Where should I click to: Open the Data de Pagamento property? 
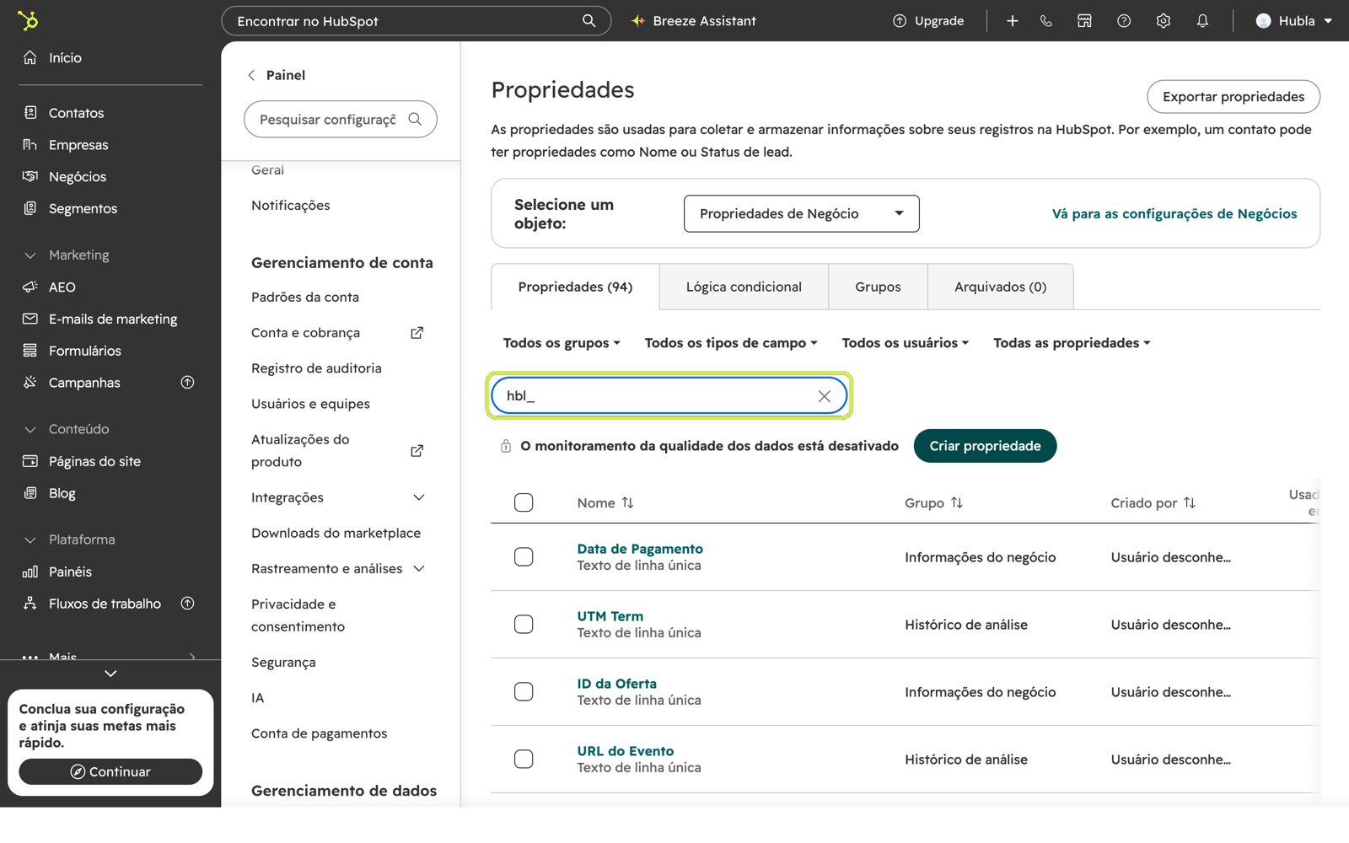pos(640,549)
